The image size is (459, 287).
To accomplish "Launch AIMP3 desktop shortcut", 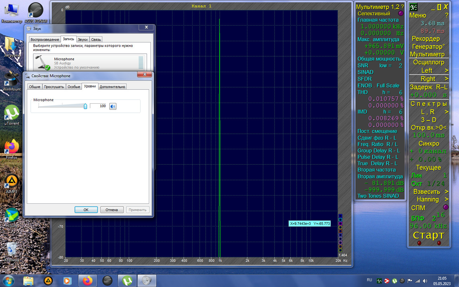I will [x=11, y=183].
